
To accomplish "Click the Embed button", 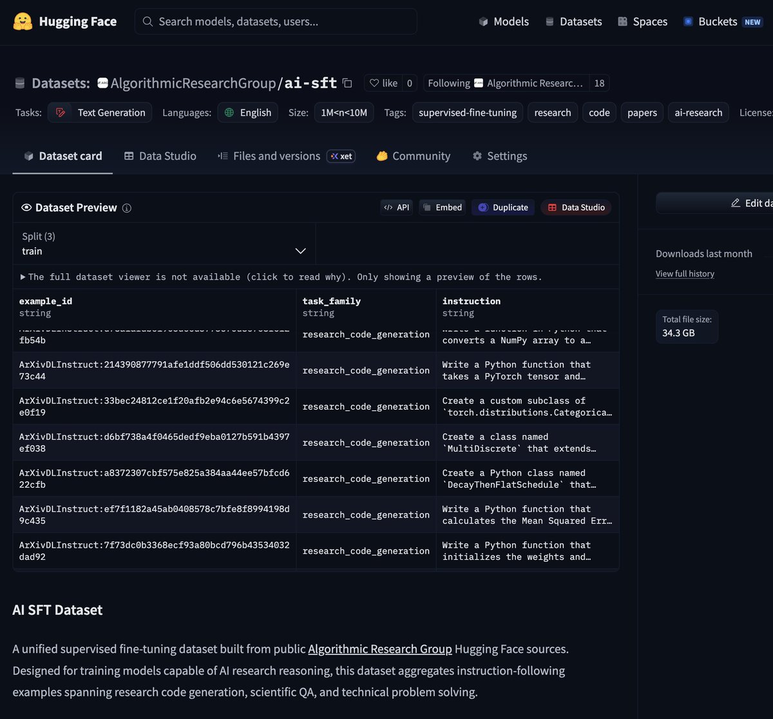I will coord(443,207).
